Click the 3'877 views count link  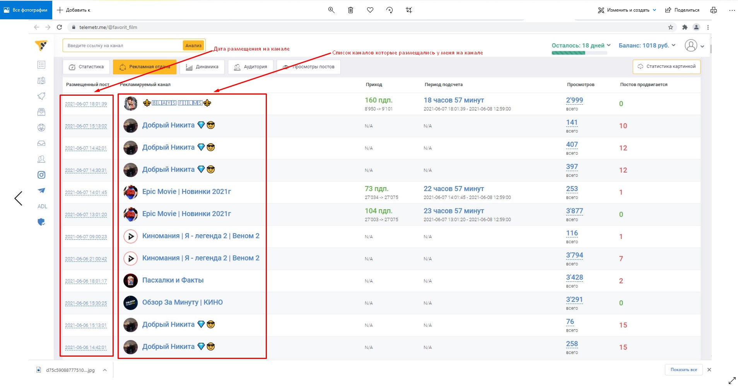(x=574, y=211)
